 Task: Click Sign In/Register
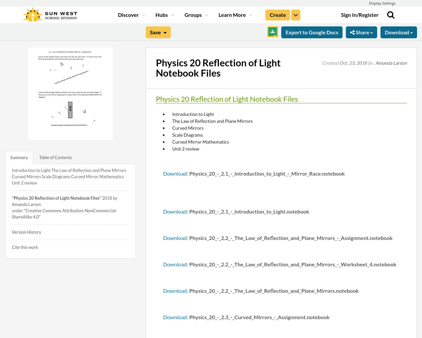tap(359, 14)
